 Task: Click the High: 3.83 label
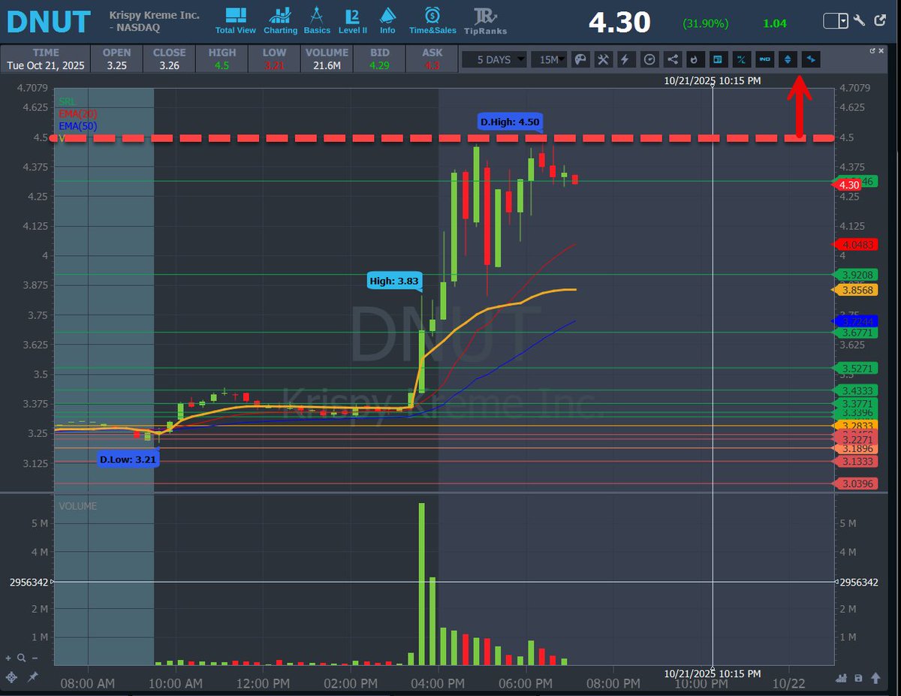[395, 282]
